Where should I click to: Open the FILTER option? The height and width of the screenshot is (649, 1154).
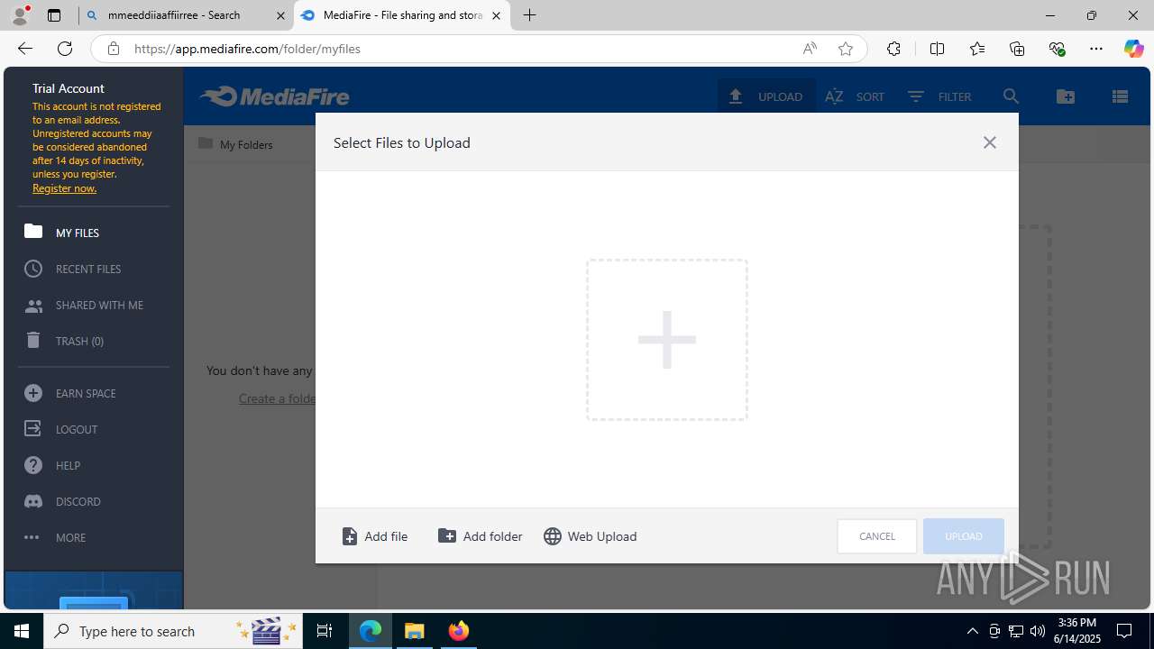939,96
